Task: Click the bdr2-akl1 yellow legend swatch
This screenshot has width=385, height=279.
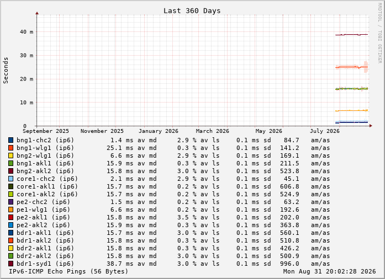Action: click(11, 248)
